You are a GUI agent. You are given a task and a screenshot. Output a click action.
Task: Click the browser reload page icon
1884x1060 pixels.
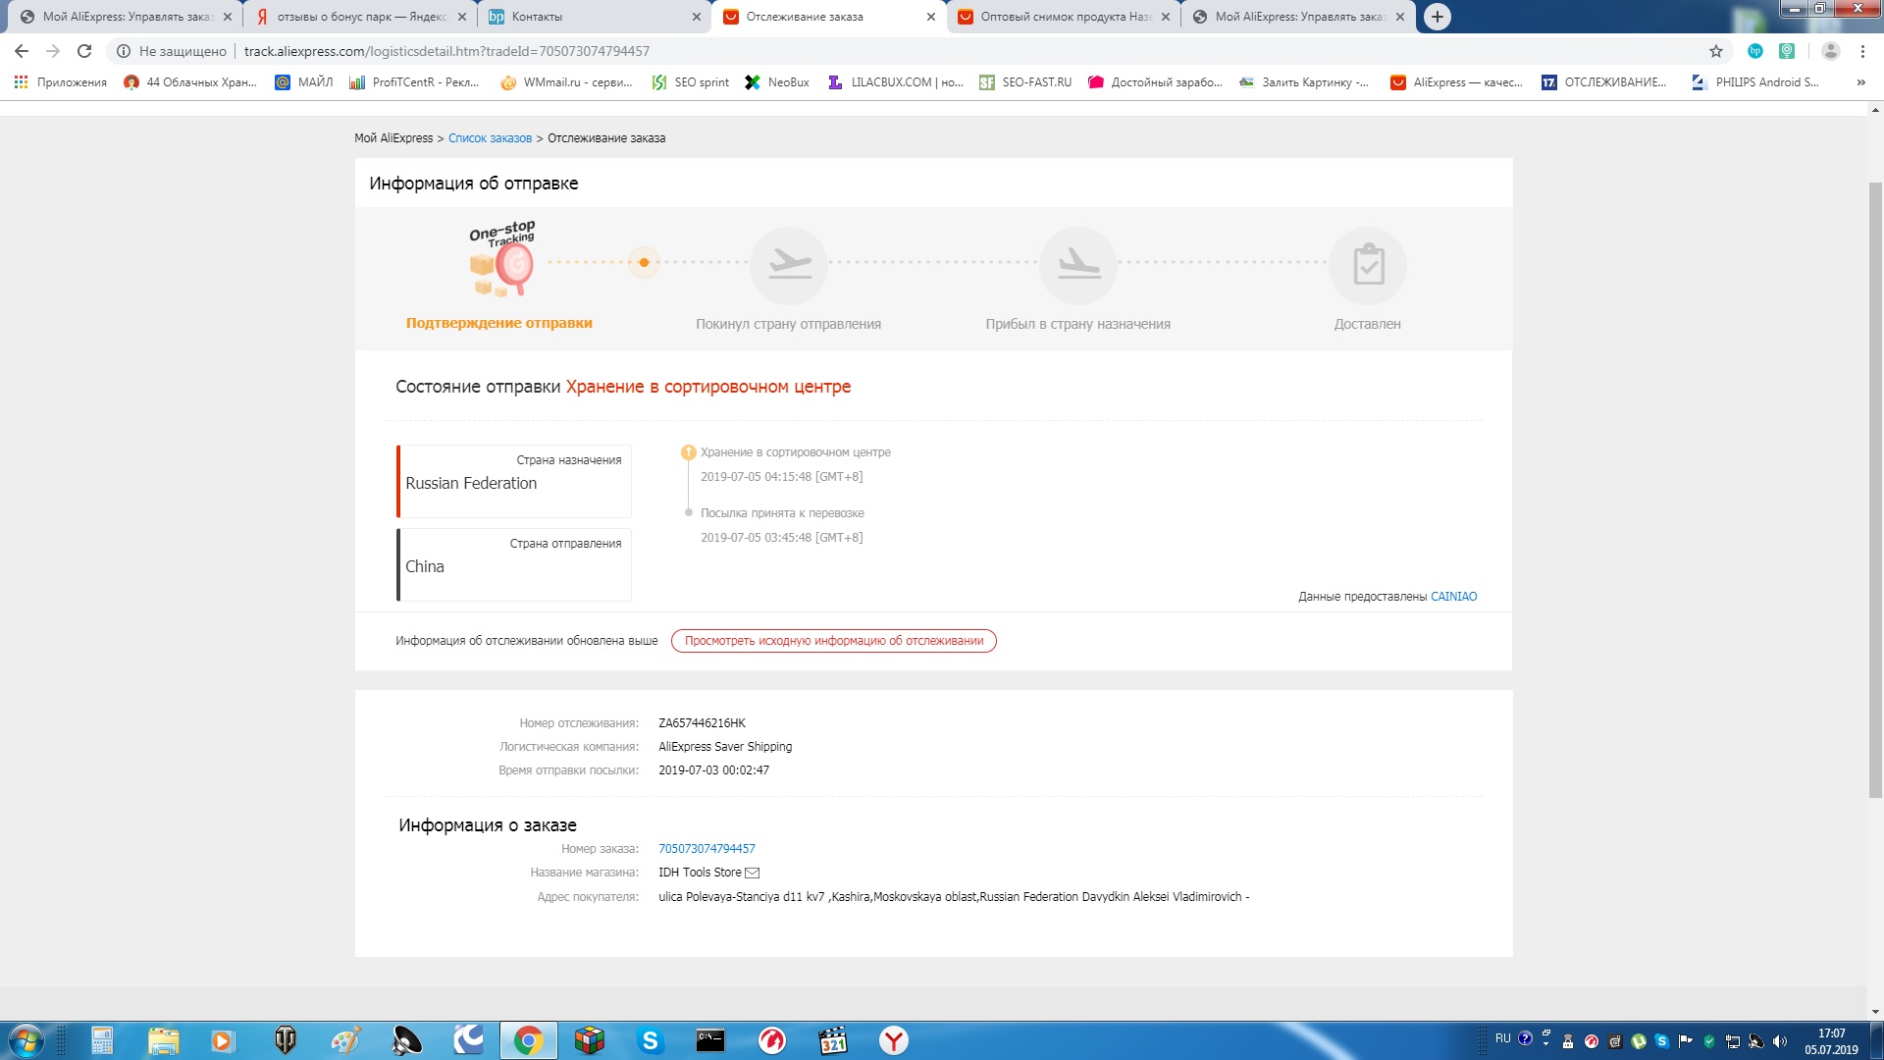pyautogui.click(x=84, y=51)
